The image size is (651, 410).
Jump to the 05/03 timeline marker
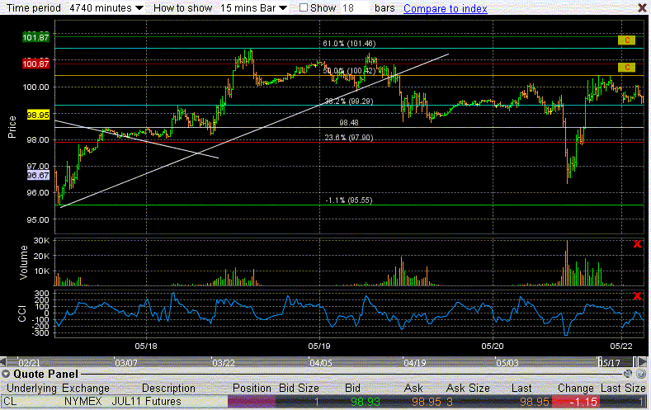point(507,363)
